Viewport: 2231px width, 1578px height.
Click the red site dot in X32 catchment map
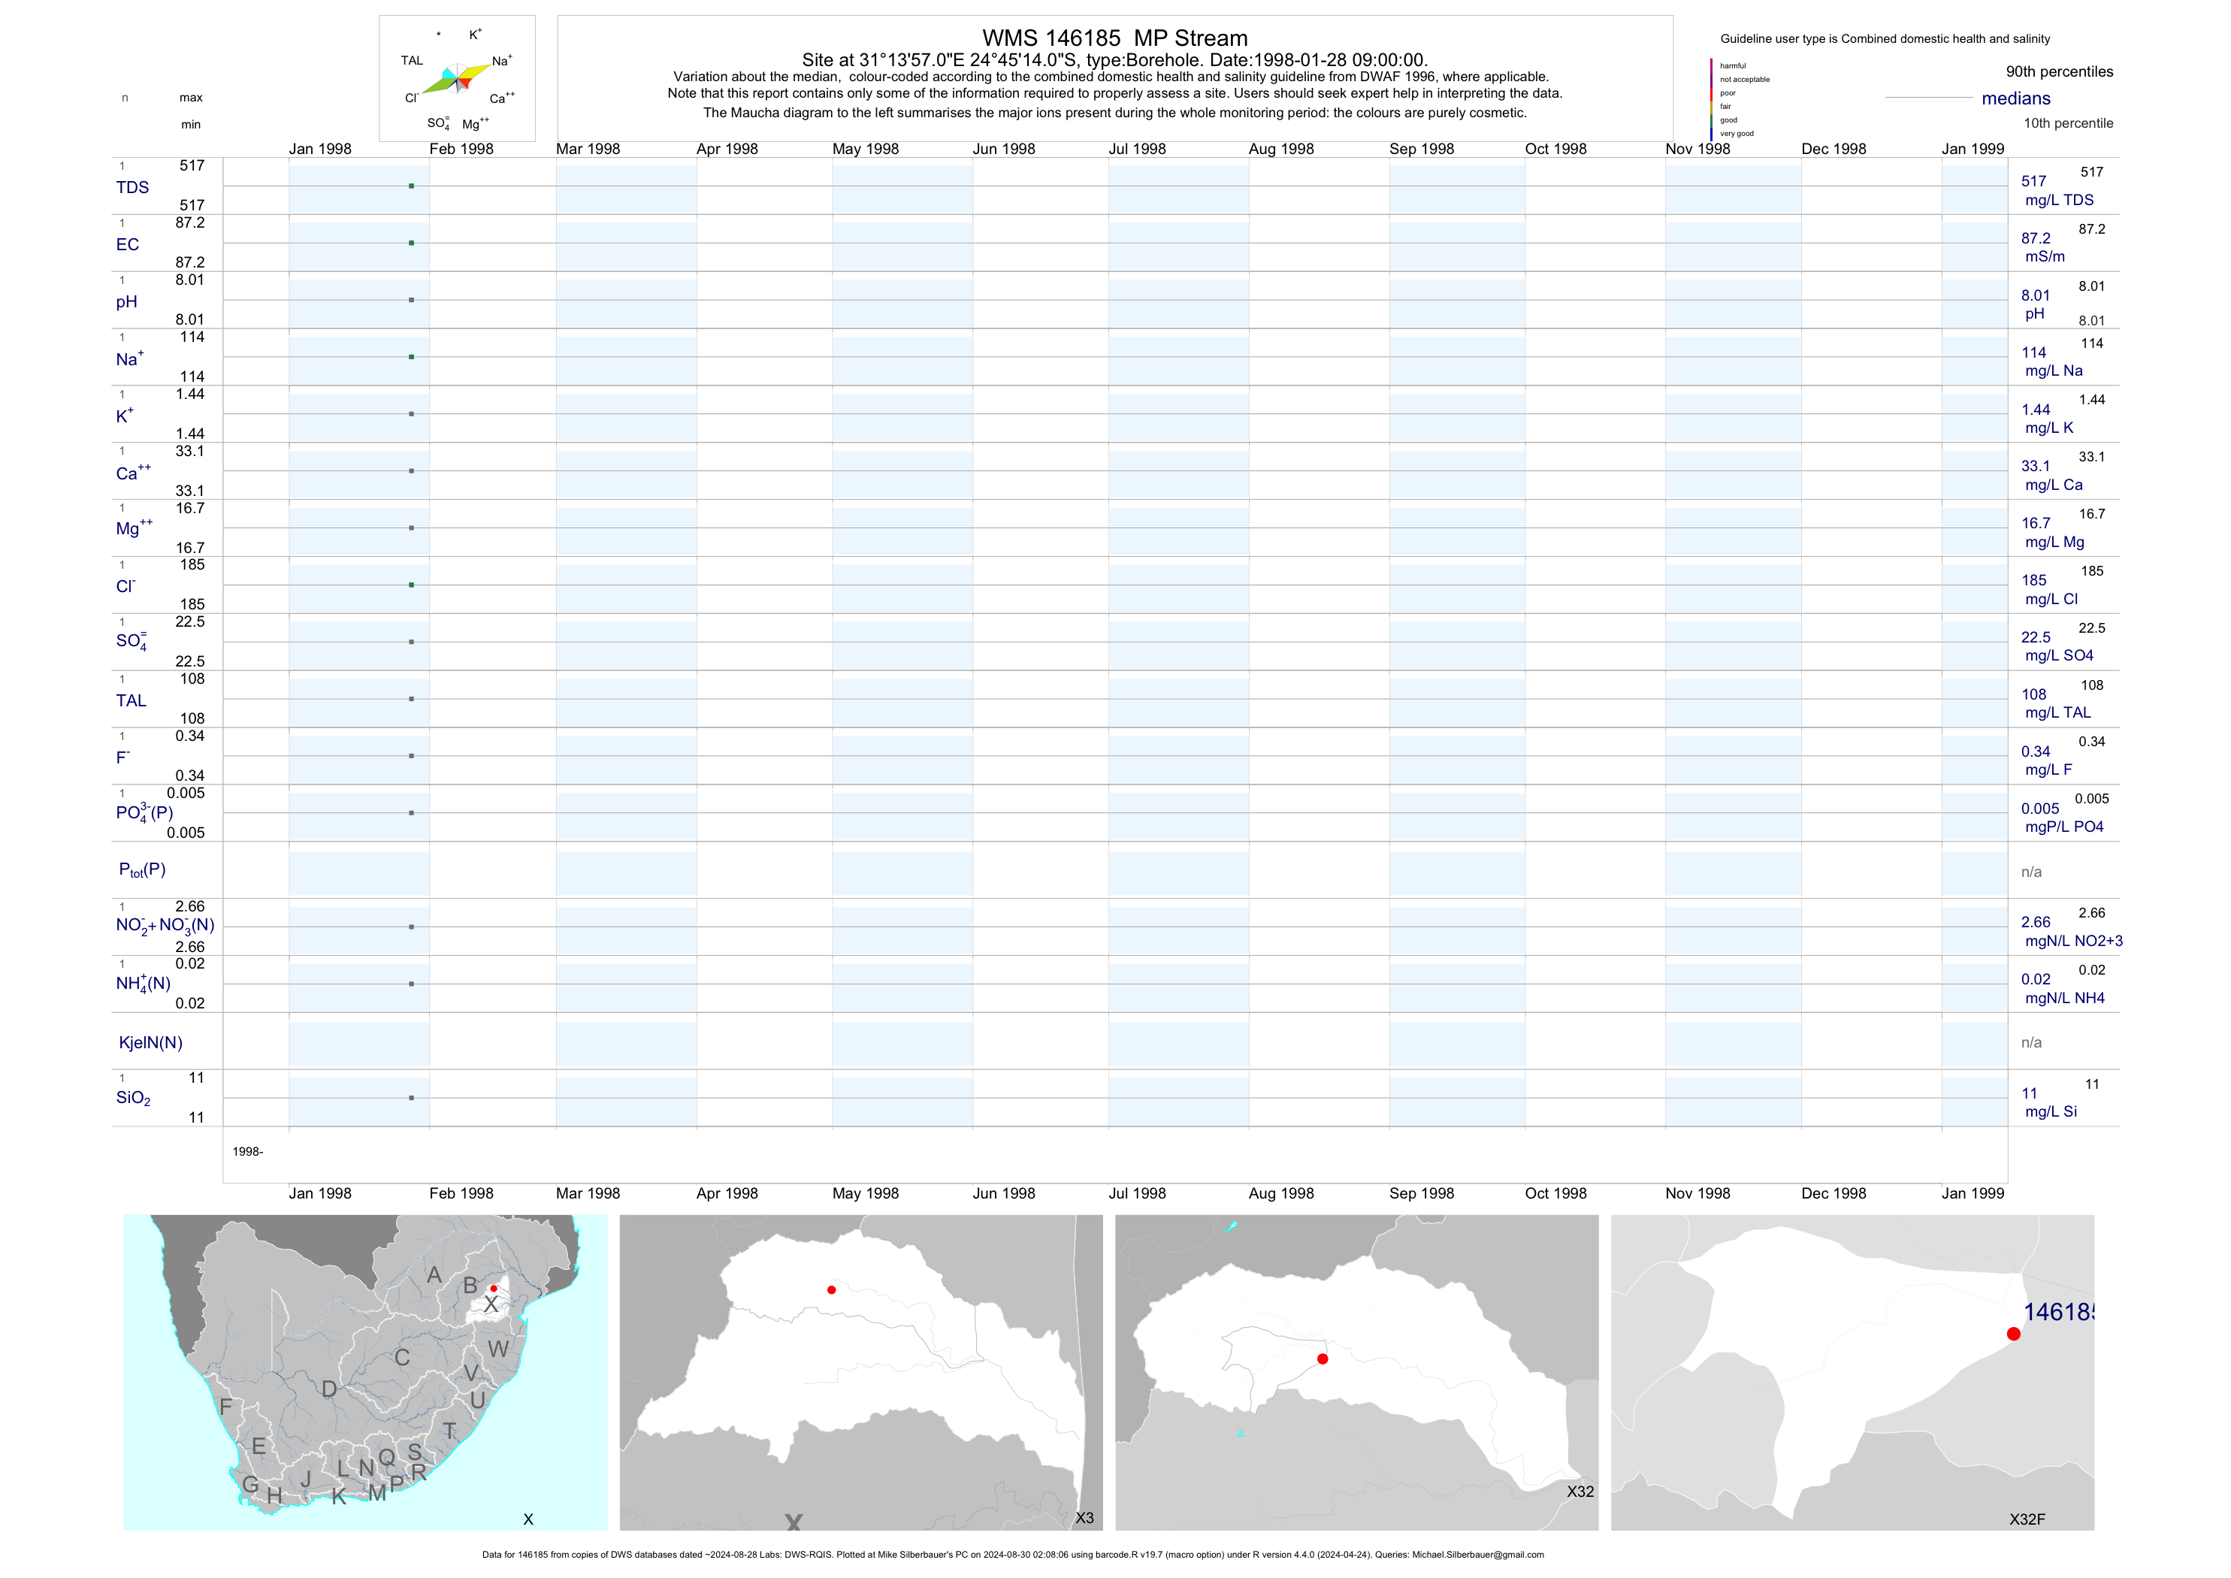click(x=1323, y=1359)
